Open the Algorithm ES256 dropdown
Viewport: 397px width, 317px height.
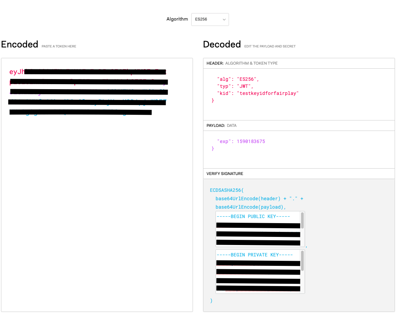point(210,20)
